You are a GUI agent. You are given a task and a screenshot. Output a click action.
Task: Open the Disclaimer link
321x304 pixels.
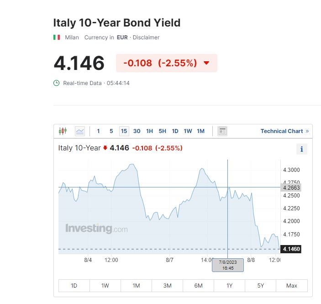coord(146,37)
